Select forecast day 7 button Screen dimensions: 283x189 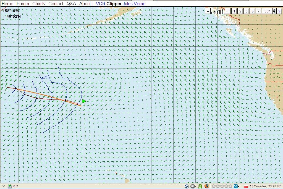tap(258, 11)
